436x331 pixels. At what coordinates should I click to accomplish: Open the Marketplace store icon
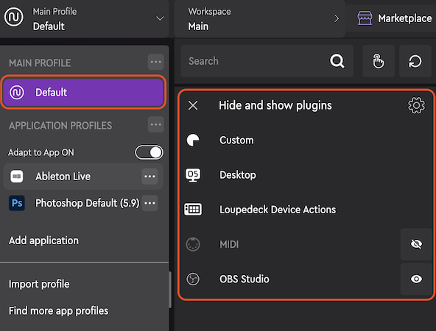point(365,18)
